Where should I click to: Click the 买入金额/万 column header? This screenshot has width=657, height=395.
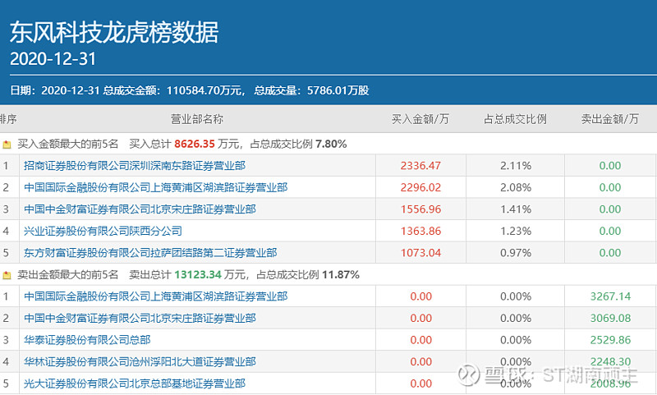click(420, 119)
